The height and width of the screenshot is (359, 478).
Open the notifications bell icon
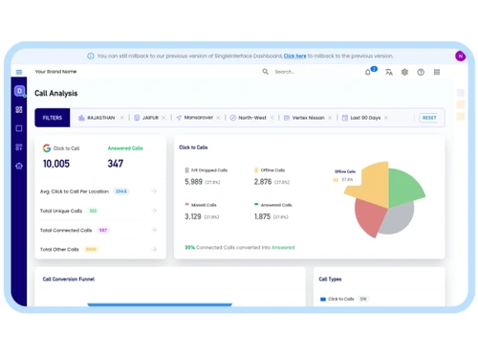368,72
